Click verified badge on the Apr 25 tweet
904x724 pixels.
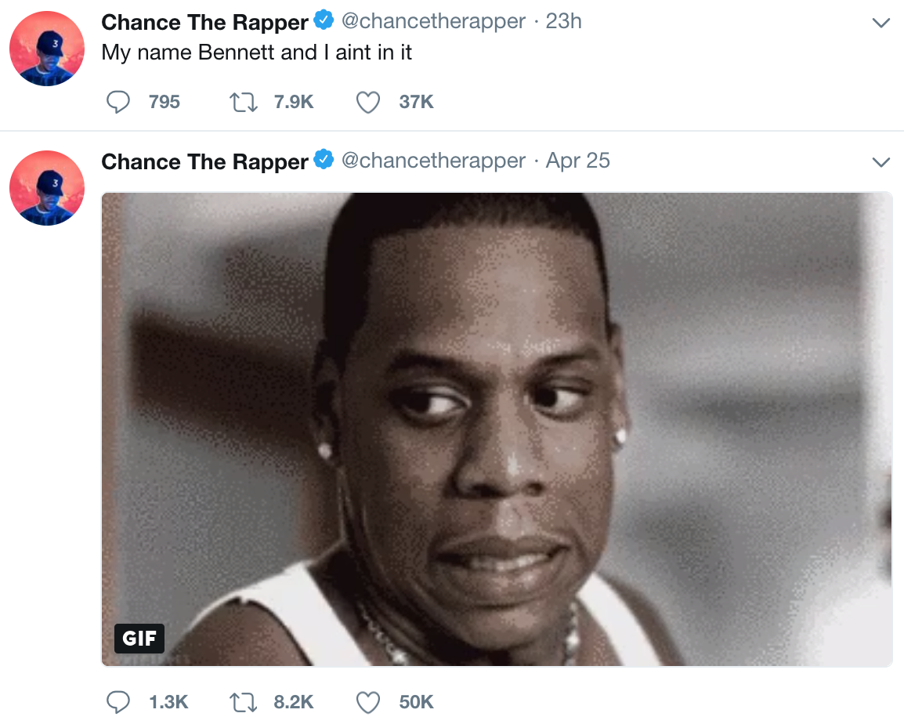click(324, 160)
